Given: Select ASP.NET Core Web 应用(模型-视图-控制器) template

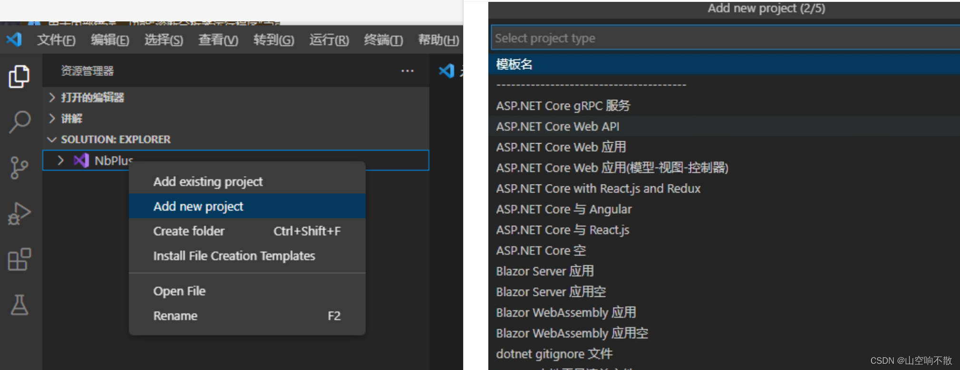Looking at the screenshot, I should tap(724, 167).
